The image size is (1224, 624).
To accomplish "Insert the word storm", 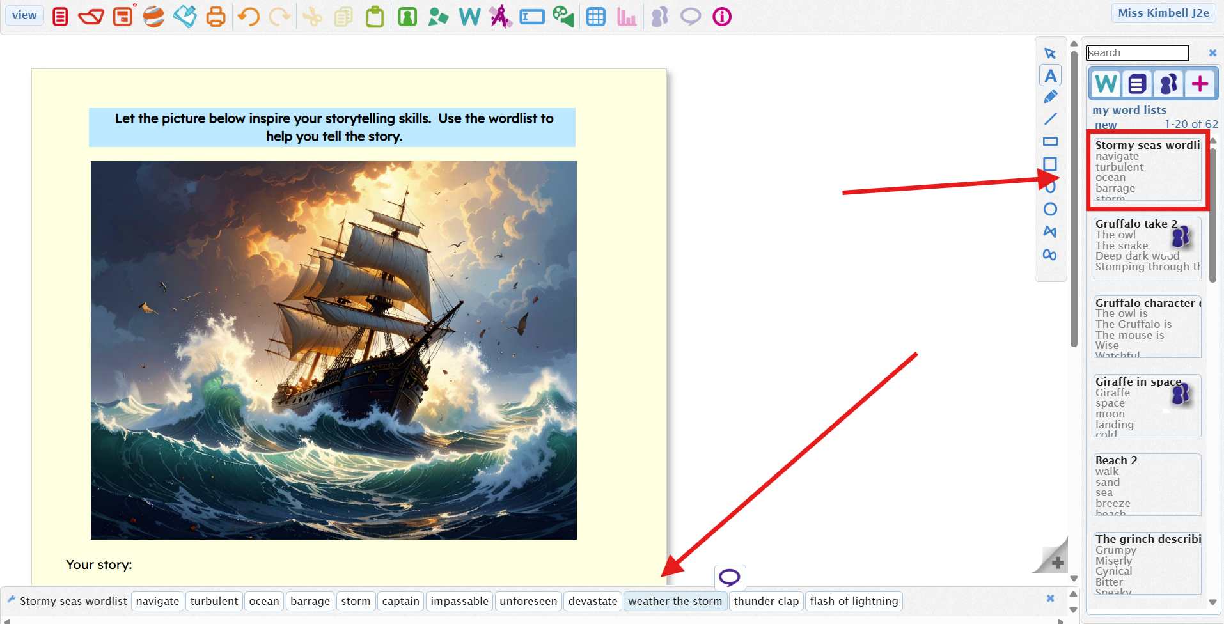I will (x=356, y=601).
